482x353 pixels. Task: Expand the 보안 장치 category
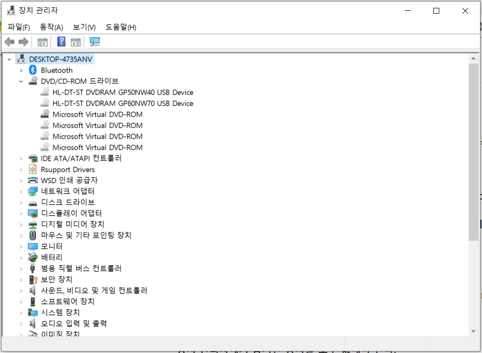21,279
